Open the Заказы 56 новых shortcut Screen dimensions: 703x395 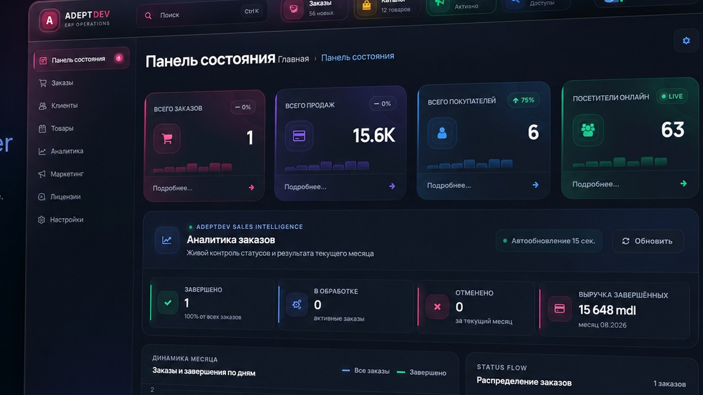315,9
